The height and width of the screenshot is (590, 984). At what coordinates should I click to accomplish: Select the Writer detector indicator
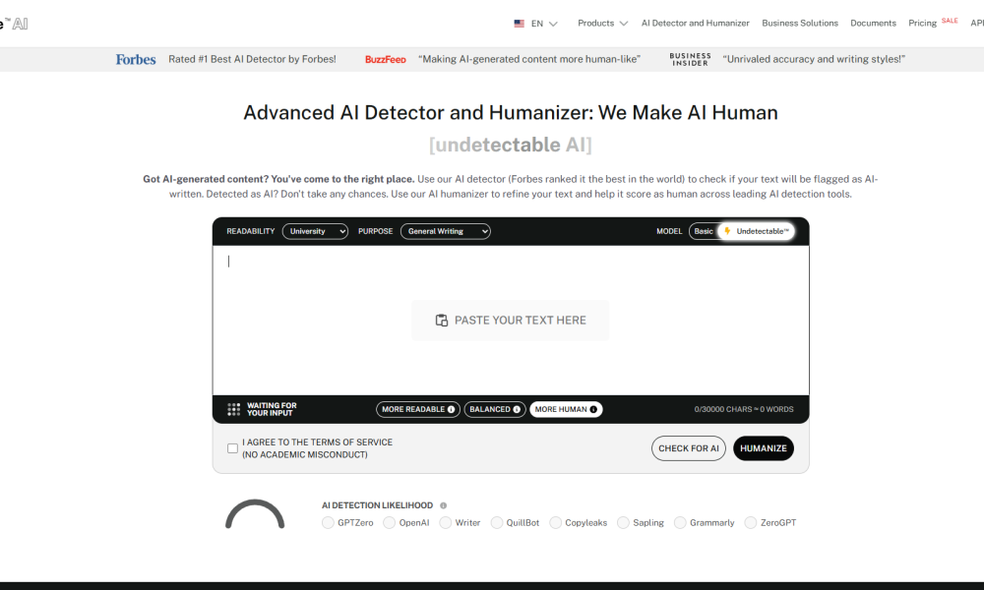tap(446, 523)
